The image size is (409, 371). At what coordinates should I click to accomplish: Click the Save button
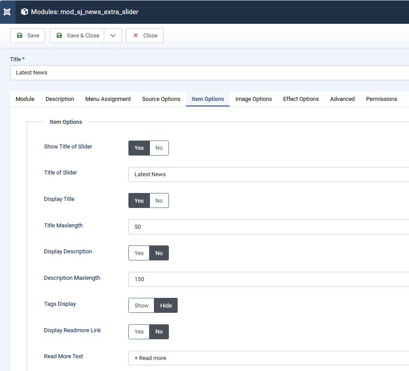[x=28, y=36]
